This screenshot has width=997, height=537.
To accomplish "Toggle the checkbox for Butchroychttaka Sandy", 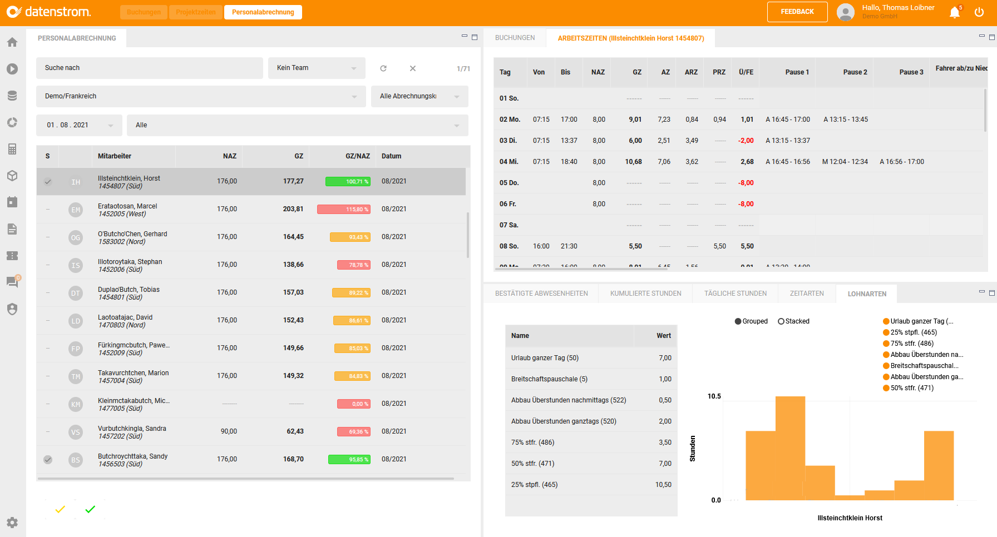I will (48, 459).
